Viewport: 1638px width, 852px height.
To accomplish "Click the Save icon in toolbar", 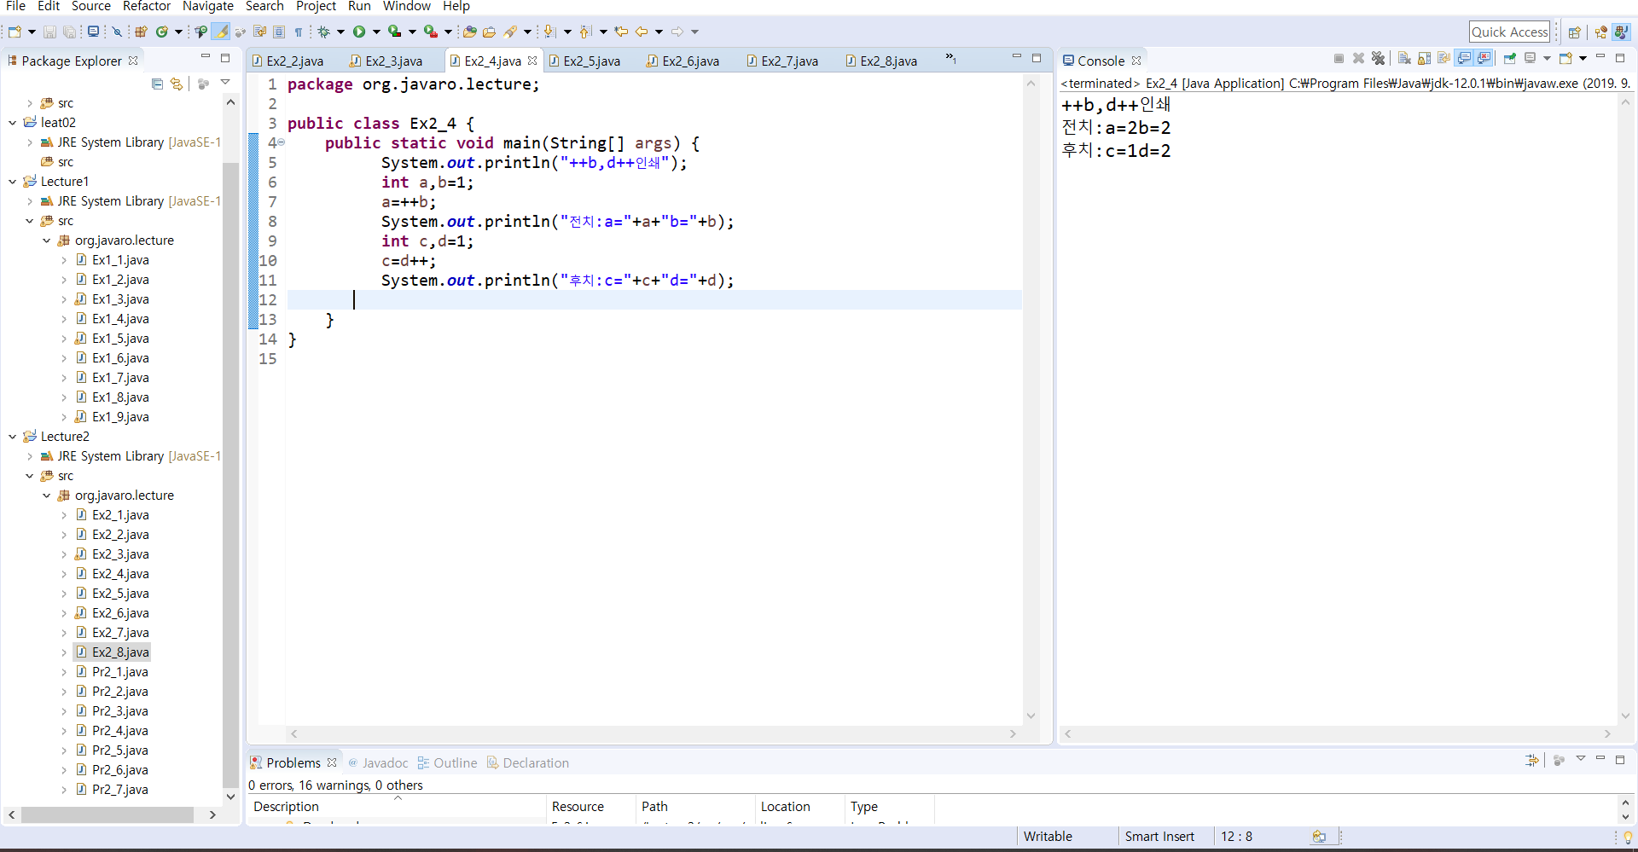I will pos(49,32).
